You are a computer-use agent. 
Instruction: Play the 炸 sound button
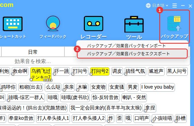click(x=111, y=118)
